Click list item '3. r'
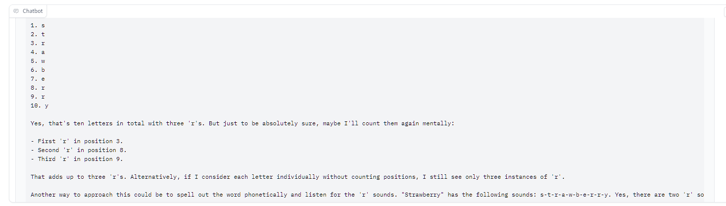Screen dimensions: 726x206 point(38,43)
